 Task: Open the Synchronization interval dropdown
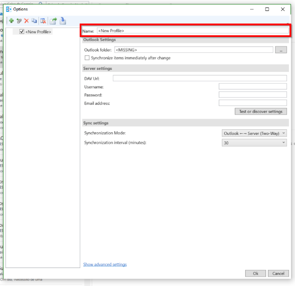coord(254,143)
